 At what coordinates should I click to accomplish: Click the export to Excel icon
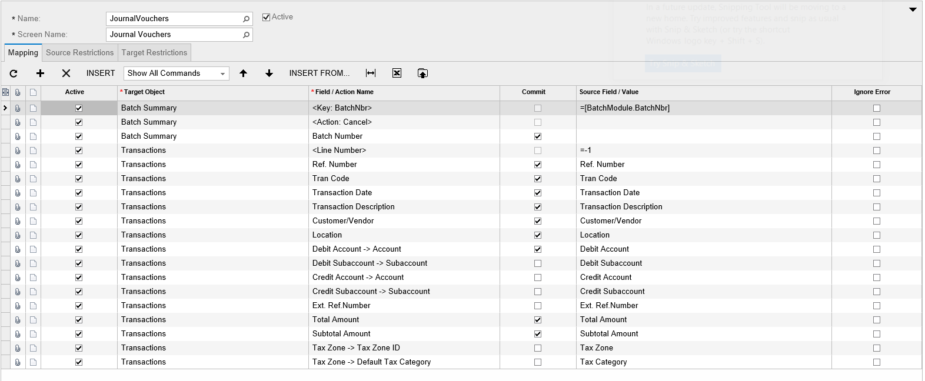click(x=397, y=73)
